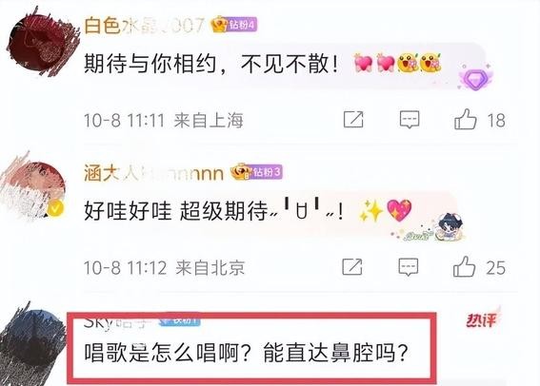Tap the yellow verified check badge

(x=56, y=208)
